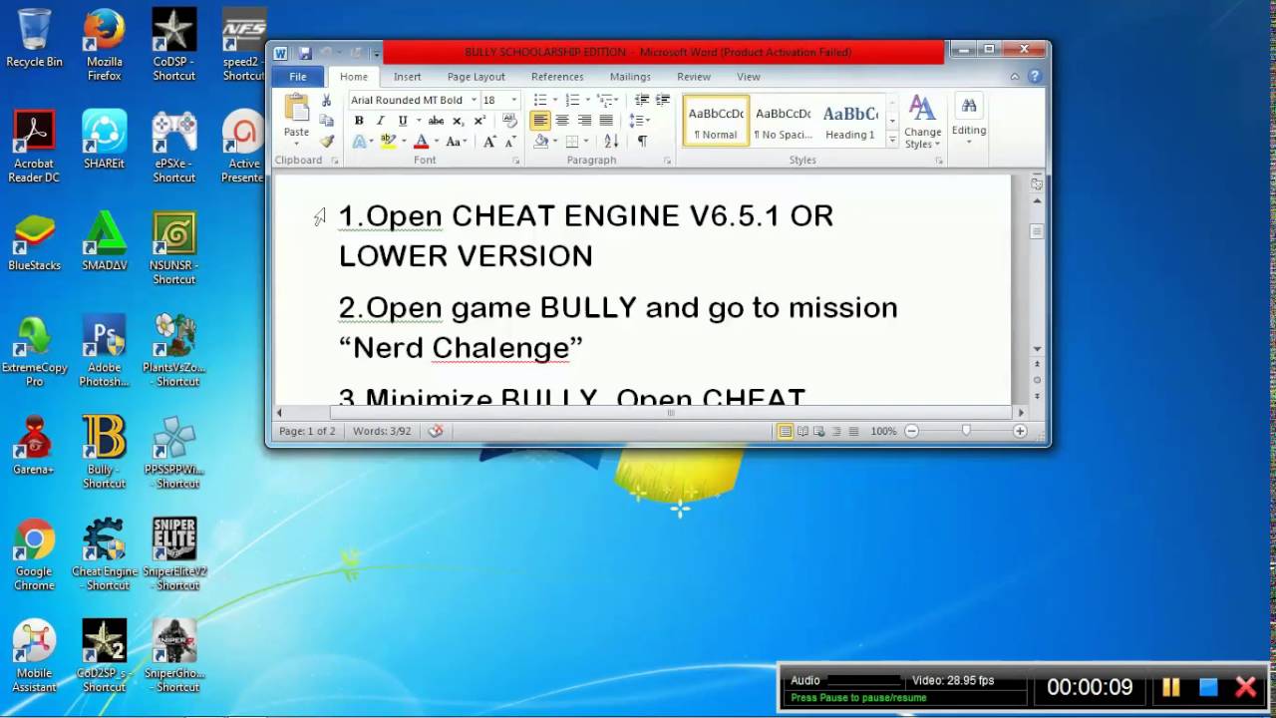This screenshot has width=1276, height=718.
Task: Click the Cut scissors icon
Action: pyautogui.click(x=326, y=100)
